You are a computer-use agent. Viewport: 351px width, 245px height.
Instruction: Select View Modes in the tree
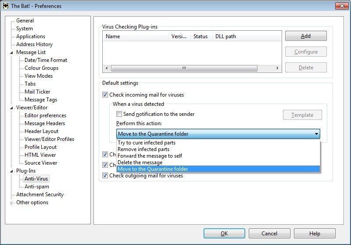click(x=39, y=76)
